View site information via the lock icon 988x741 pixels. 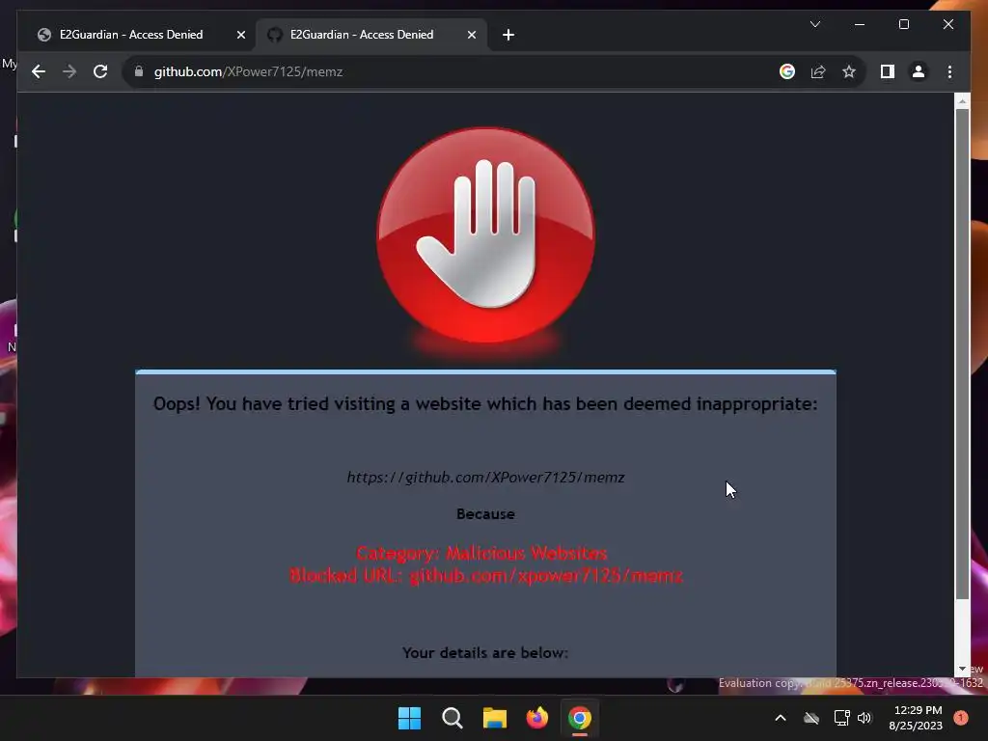tap(139, 71)
